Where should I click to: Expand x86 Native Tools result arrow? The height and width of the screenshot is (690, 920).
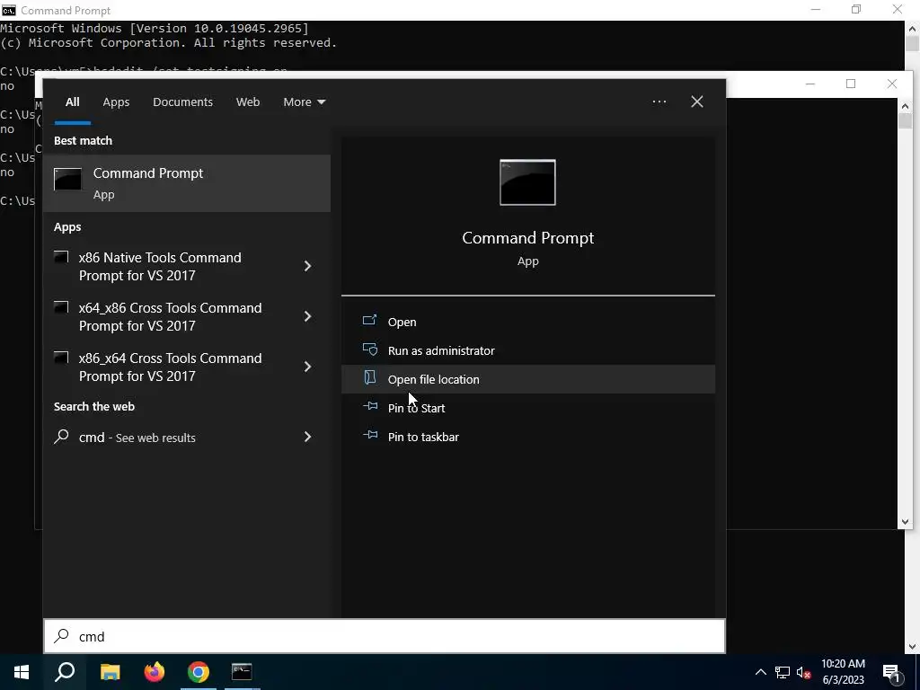pyautogui.click(x=307, y=266)
